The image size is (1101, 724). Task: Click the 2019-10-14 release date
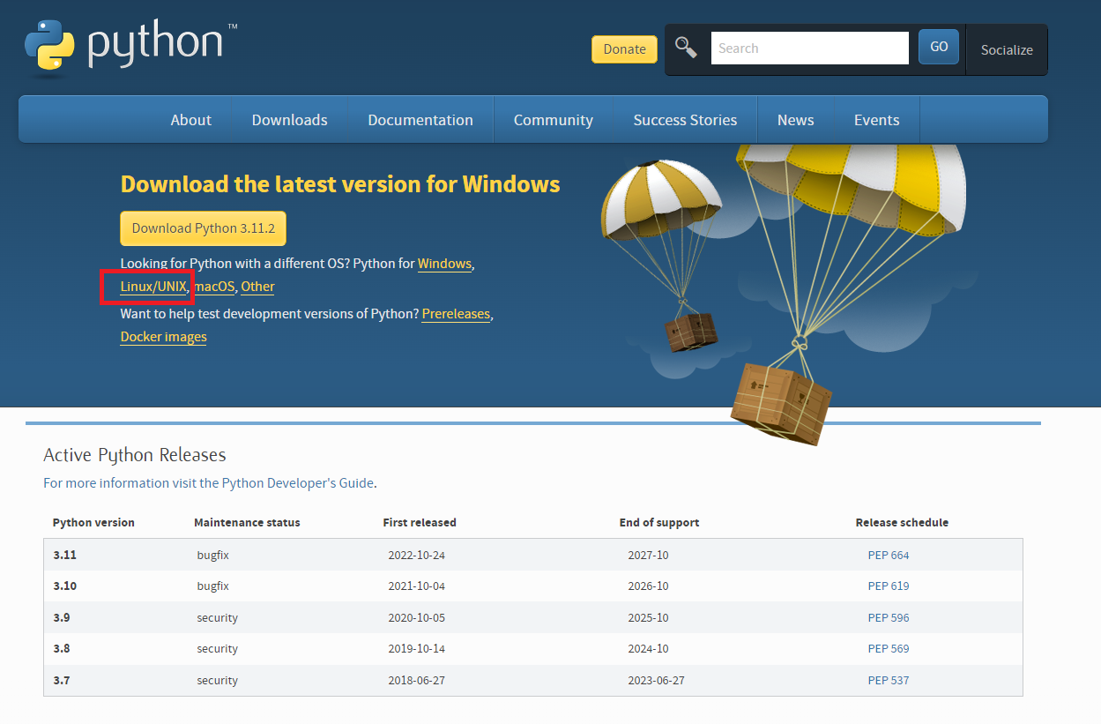[418, 649]
